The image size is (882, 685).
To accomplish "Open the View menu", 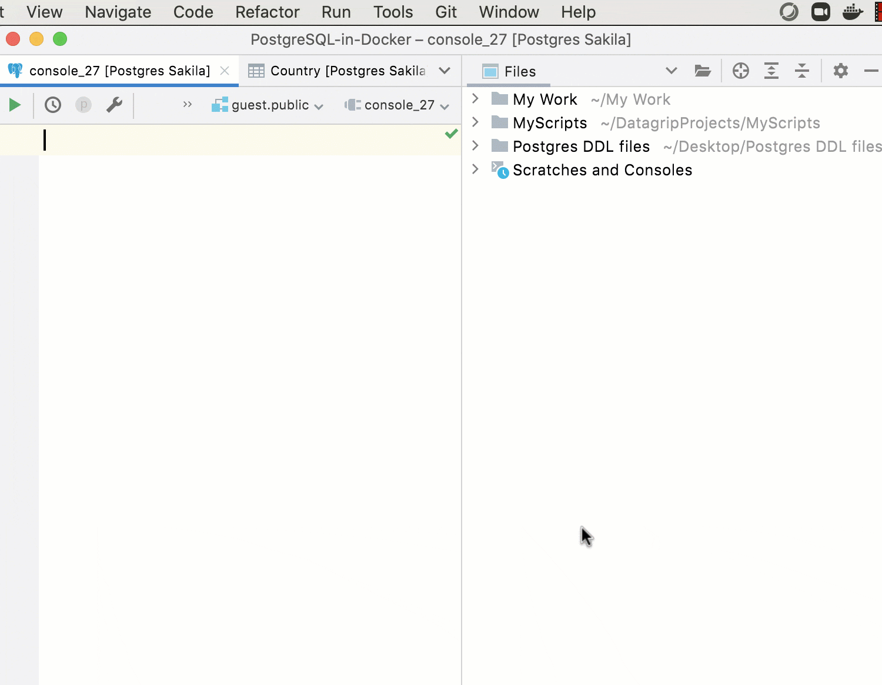I will pos(44,12).
